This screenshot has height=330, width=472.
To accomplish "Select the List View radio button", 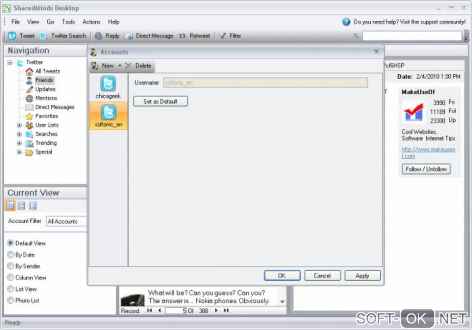I will tap(11, 289).
